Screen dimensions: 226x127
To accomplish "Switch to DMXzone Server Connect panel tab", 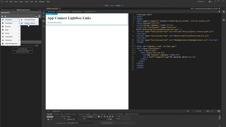I will click(x=8, y=10).
